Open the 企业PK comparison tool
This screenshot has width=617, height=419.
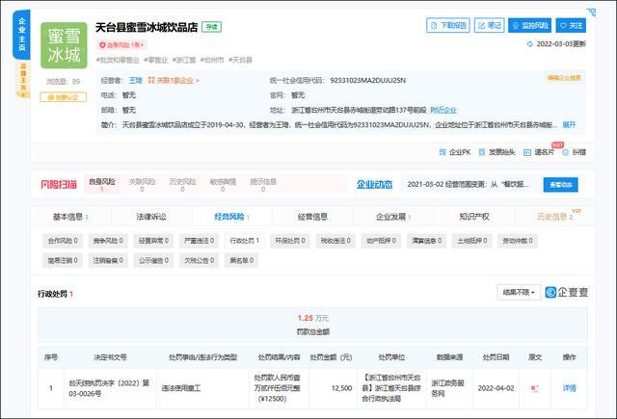pos(455,152)
